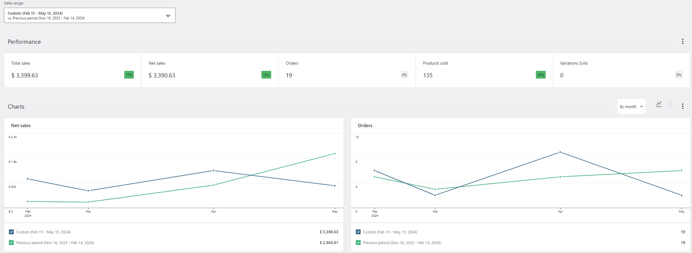
Task: Open the Charts section options menu
Action: click(682, 107)
